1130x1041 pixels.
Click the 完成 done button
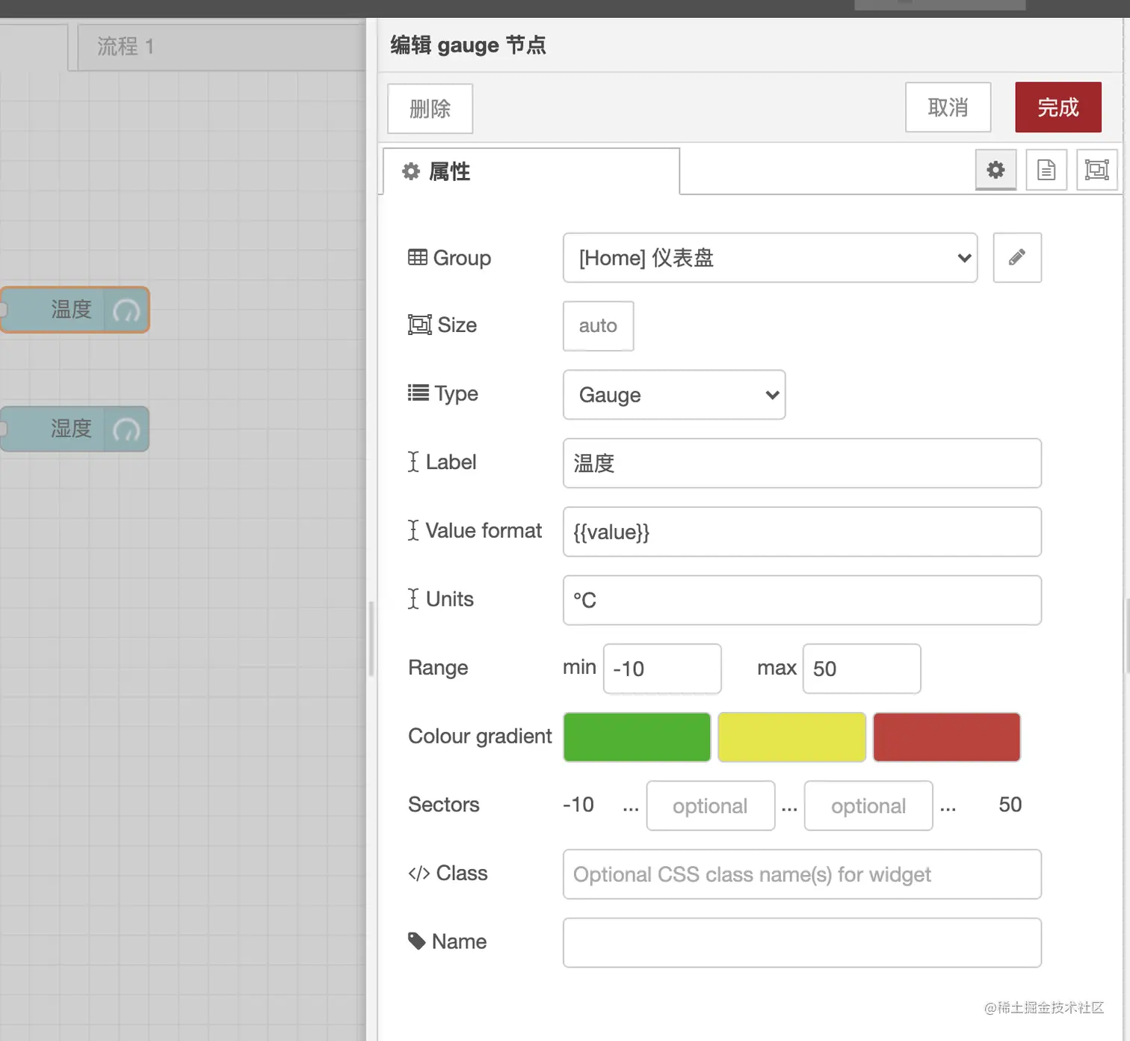[x=1058, y=107]
